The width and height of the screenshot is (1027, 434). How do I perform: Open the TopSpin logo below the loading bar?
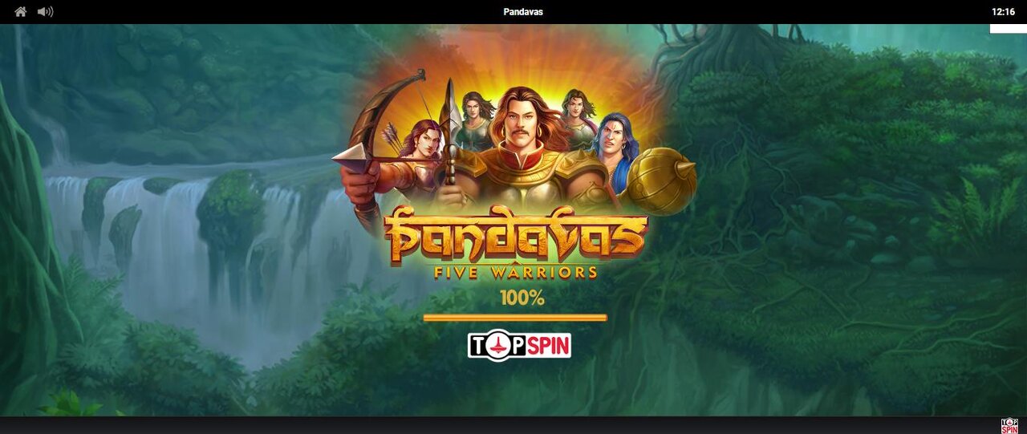(519, 346)
